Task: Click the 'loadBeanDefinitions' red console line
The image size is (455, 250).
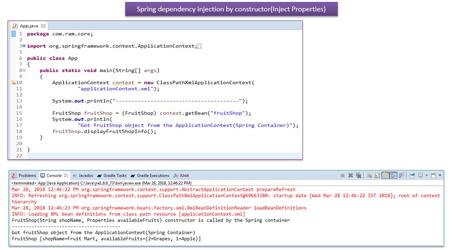Action: click(159, 208)
